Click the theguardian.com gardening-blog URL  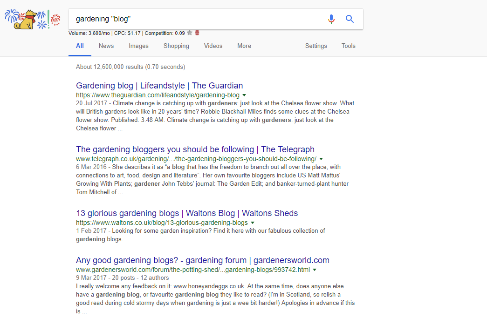pyautogui.click(x=158, y=95)
